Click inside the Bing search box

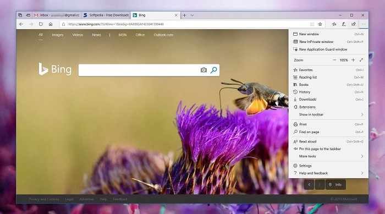pos(139,70)
